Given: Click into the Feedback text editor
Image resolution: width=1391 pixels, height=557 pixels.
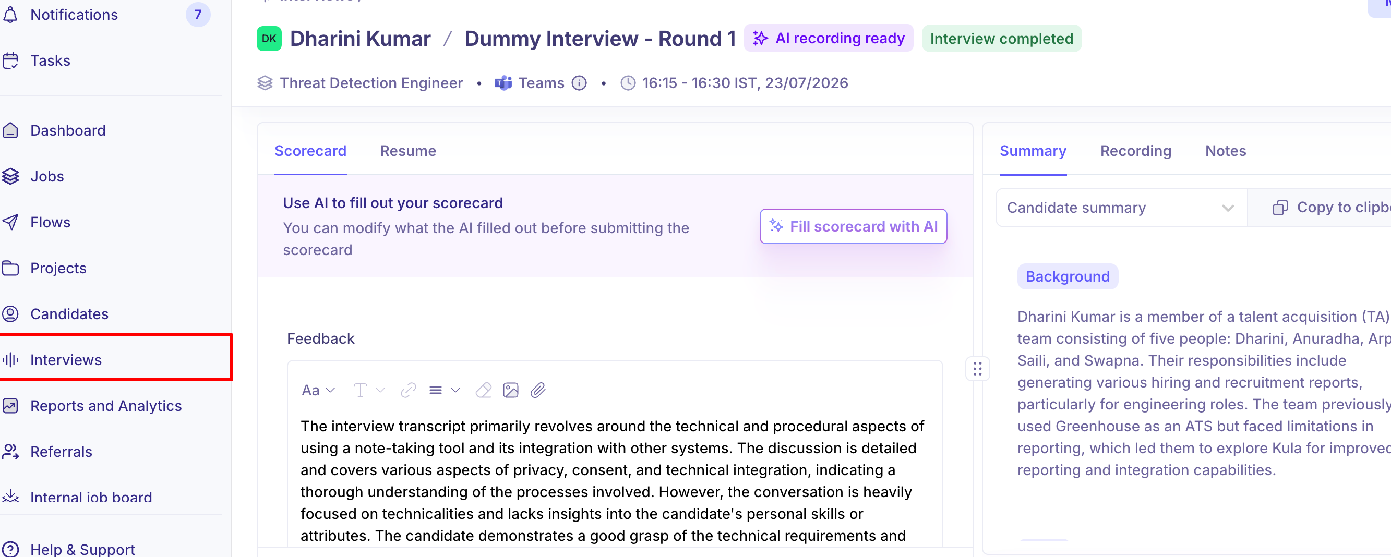Looking at the screenshot, I should coord(615,480).
